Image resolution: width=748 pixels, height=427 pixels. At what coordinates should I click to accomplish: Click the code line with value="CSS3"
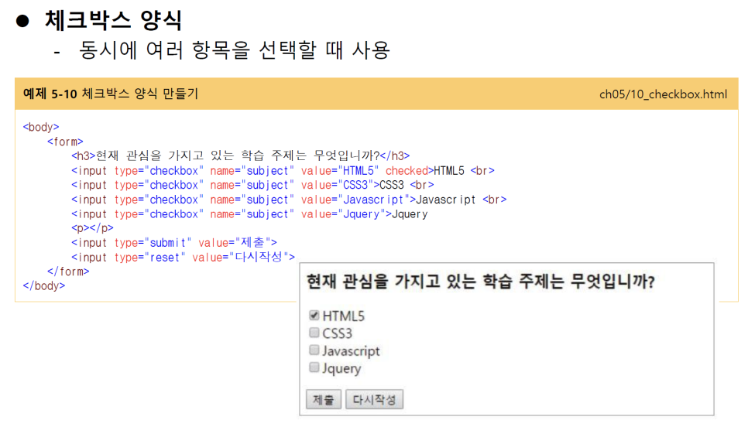coord(253,185)
